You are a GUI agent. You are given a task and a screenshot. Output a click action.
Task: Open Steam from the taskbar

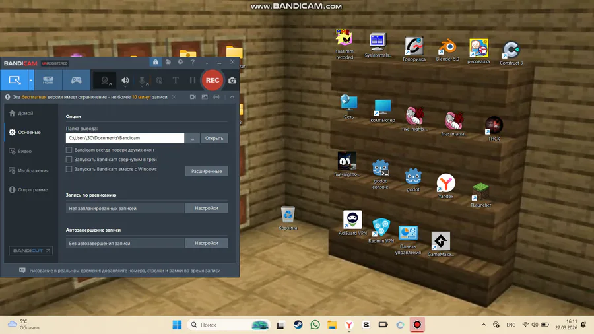coord(298,325)
